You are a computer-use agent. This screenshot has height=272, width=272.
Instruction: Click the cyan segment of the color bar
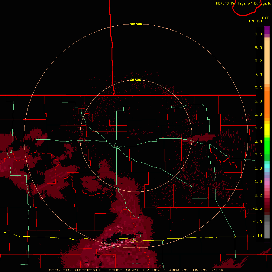pos(267,166)
